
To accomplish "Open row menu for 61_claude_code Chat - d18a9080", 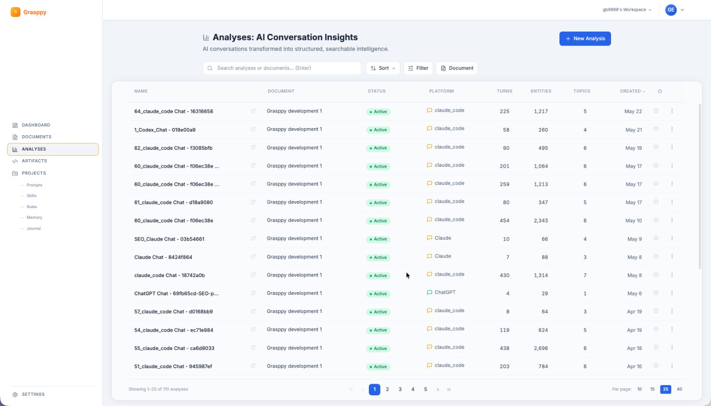I will (672, 202).
